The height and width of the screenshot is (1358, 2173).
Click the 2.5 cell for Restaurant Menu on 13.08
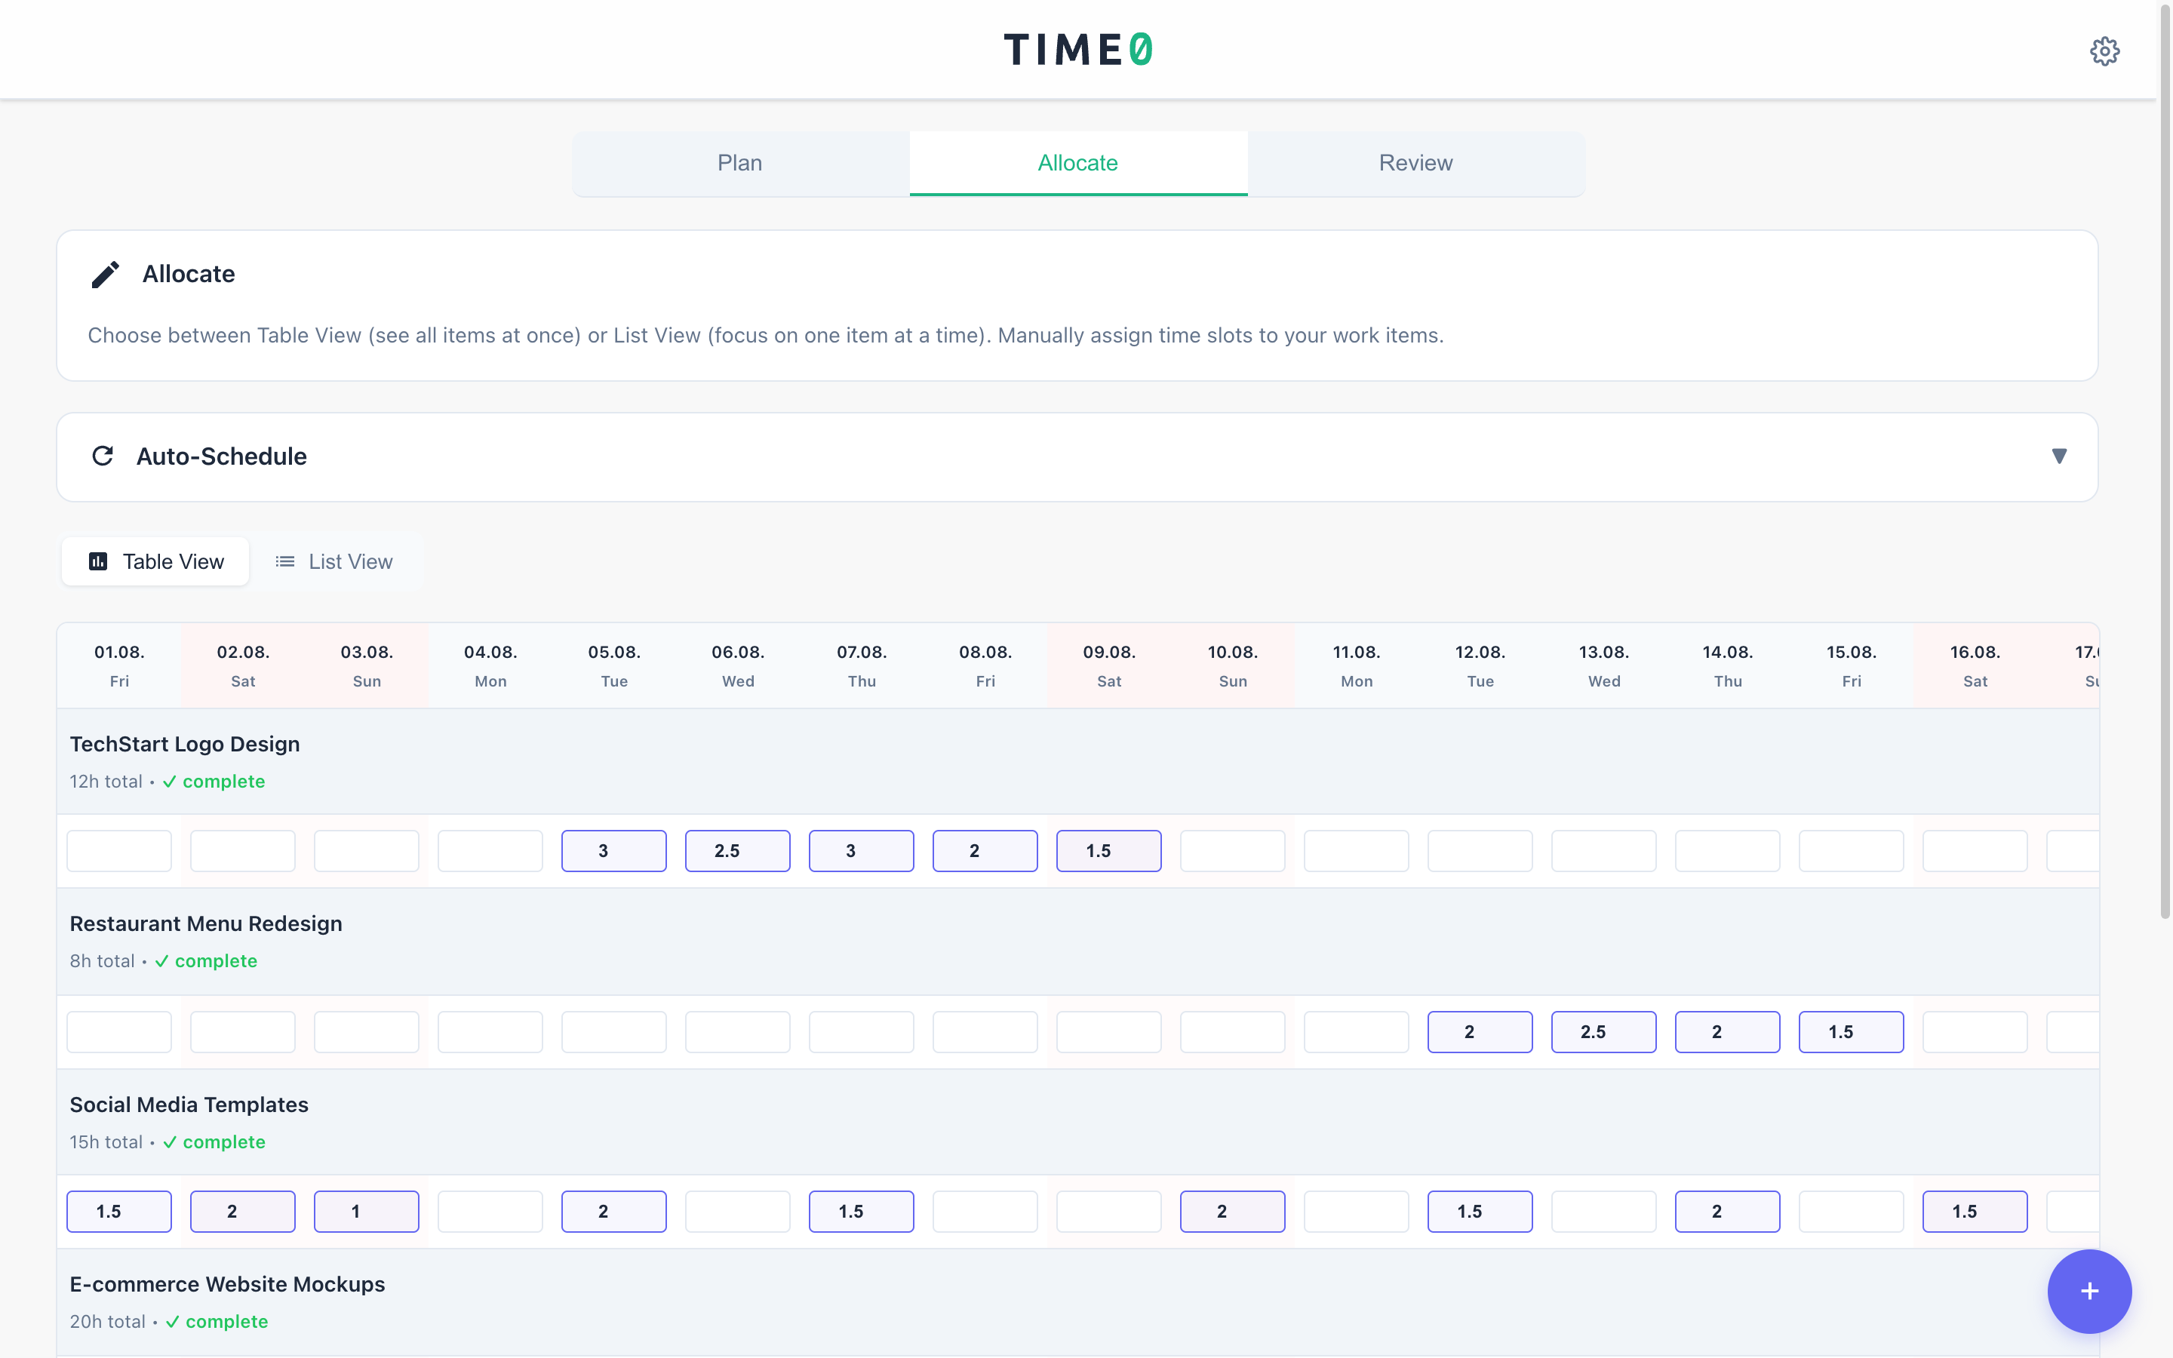1603,1031
